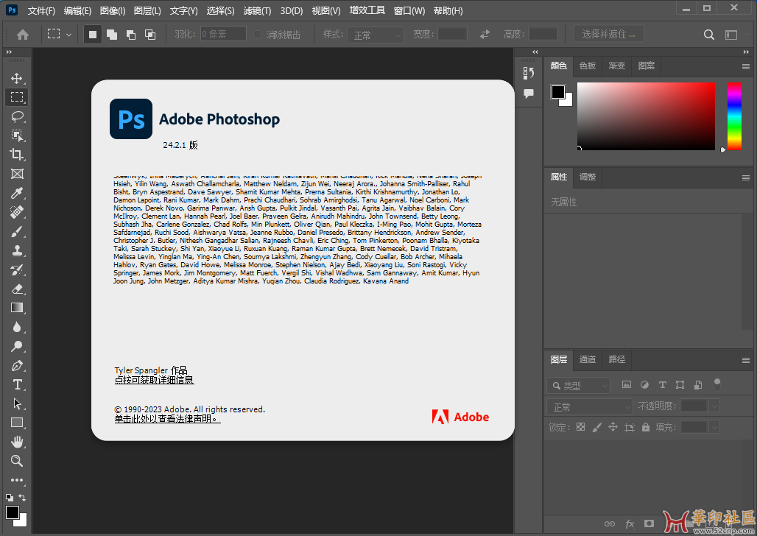This screenshot has width=757, height=536.
Task: Select the Eyedropper tool
Action: coord(17,193)
